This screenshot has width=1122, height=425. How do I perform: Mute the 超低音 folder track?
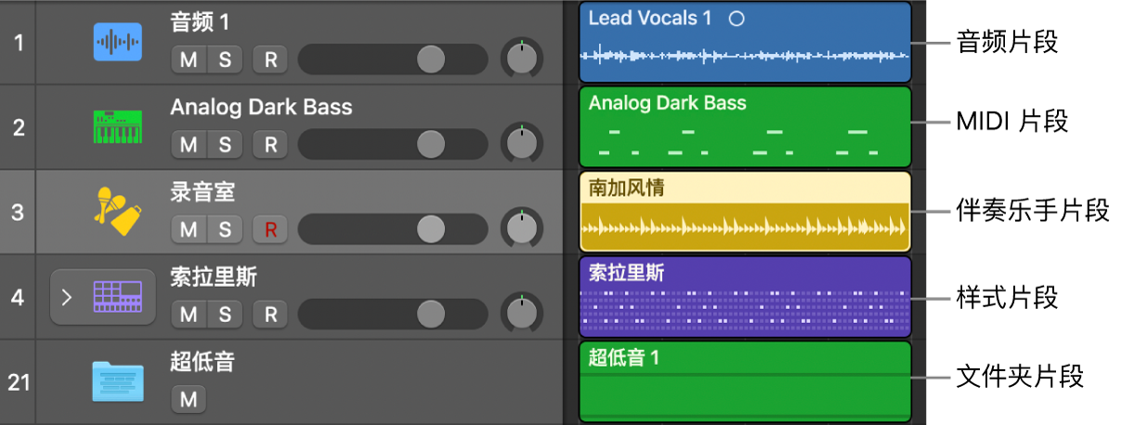pos(189,400)
